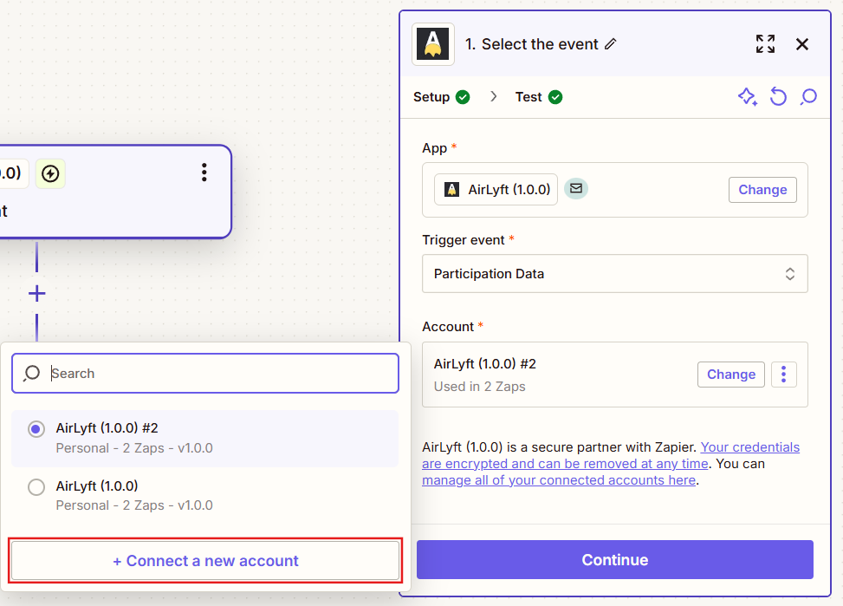Add a step with the plus icon
The height and width of the screenshot is (606, 843).
point(36,294)
